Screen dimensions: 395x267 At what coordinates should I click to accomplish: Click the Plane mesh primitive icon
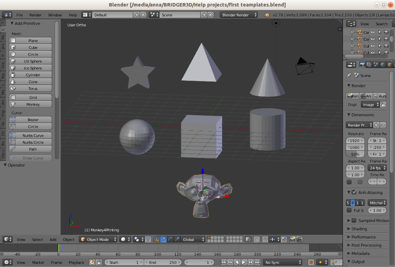point(13,40)
